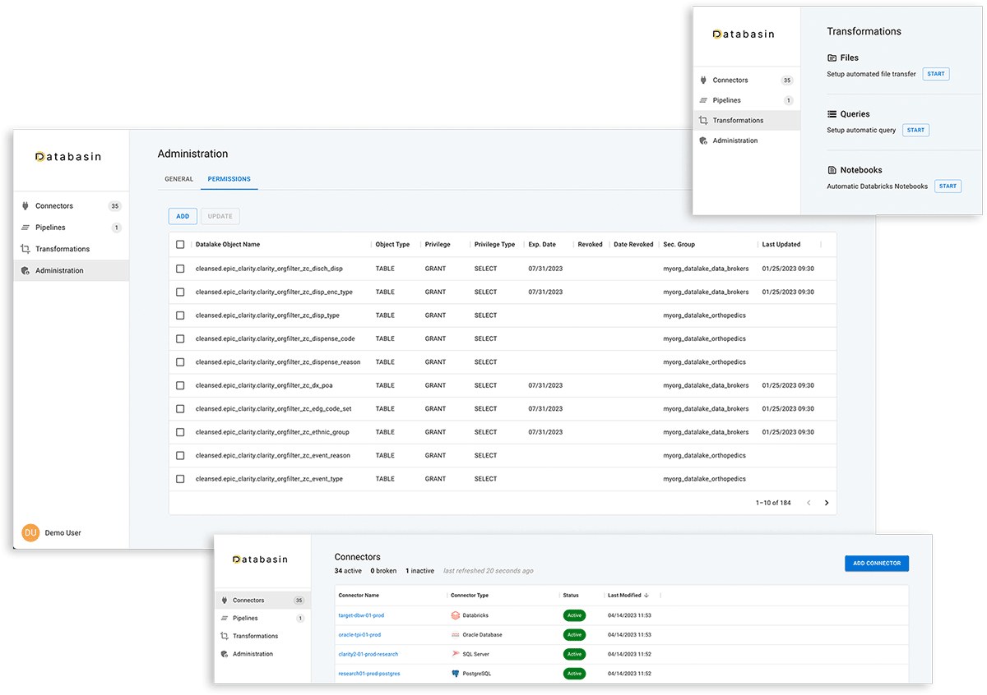Viewport: 987px width, 695px height.
Task: Open the Permissions tab
Action: (229, 179)
